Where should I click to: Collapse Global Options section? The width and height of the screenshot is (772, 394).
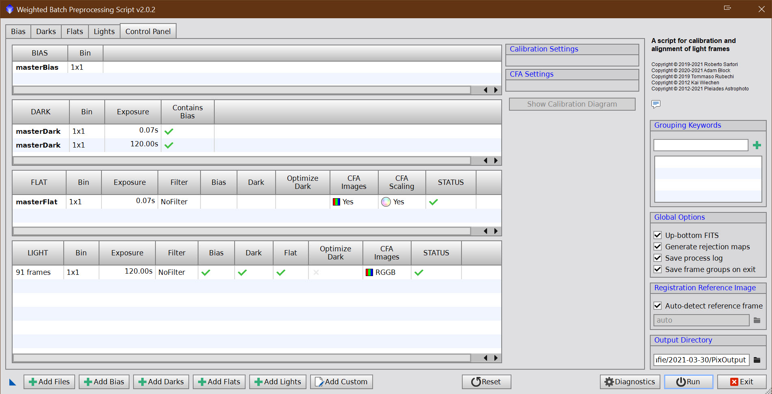click(x=708, y=217)
